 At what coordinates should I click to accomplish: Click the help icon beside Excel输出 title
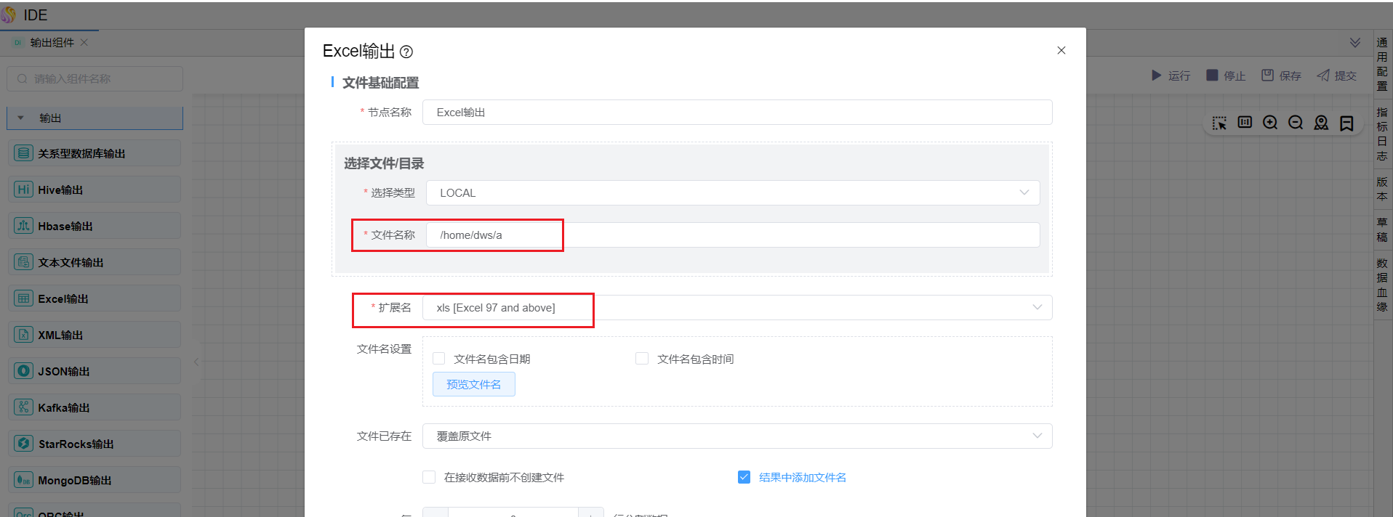tap(406, 52)
